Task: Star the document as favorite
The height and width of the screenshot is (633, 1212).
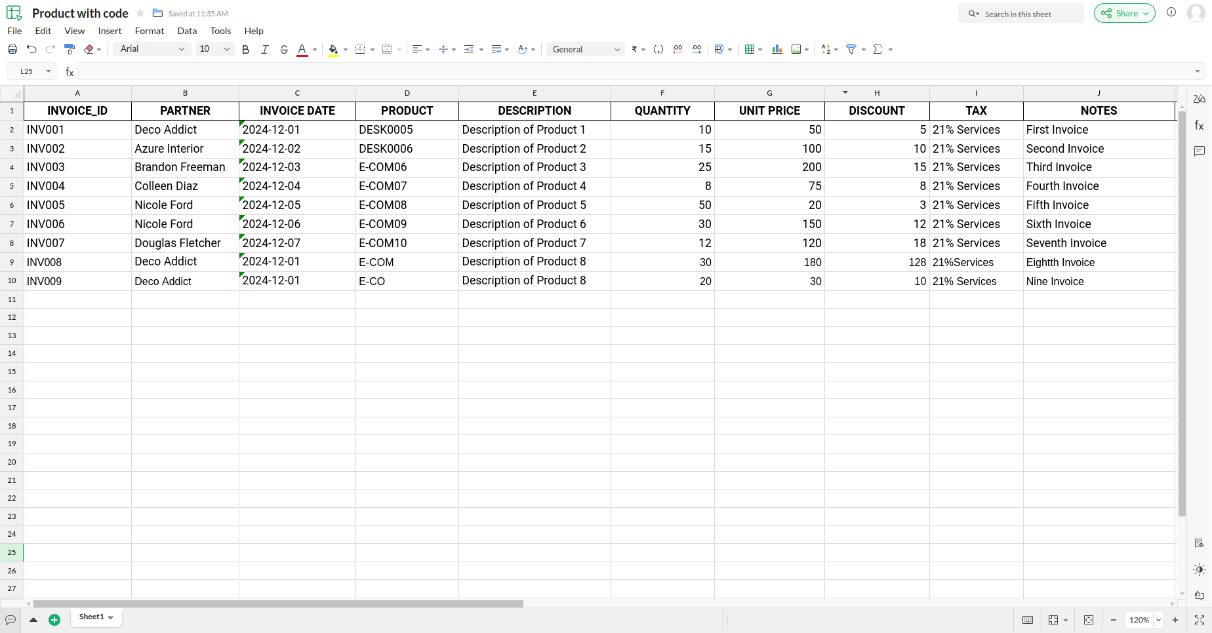Action: click(140, 13)
